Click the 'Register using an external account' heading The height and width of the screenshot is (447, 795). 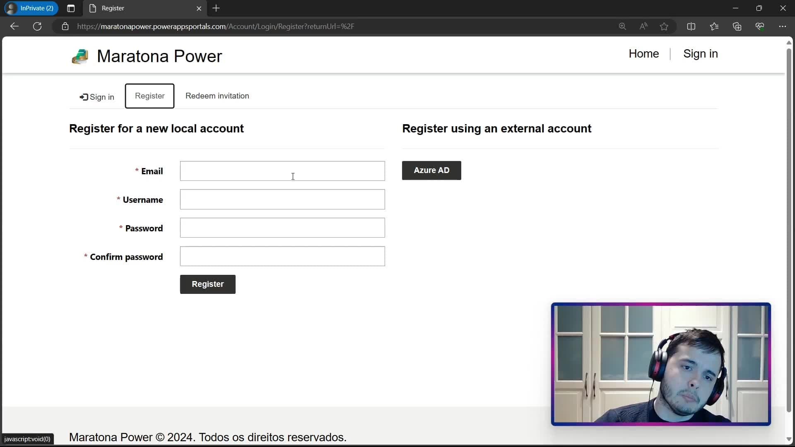tap(497, 129)
